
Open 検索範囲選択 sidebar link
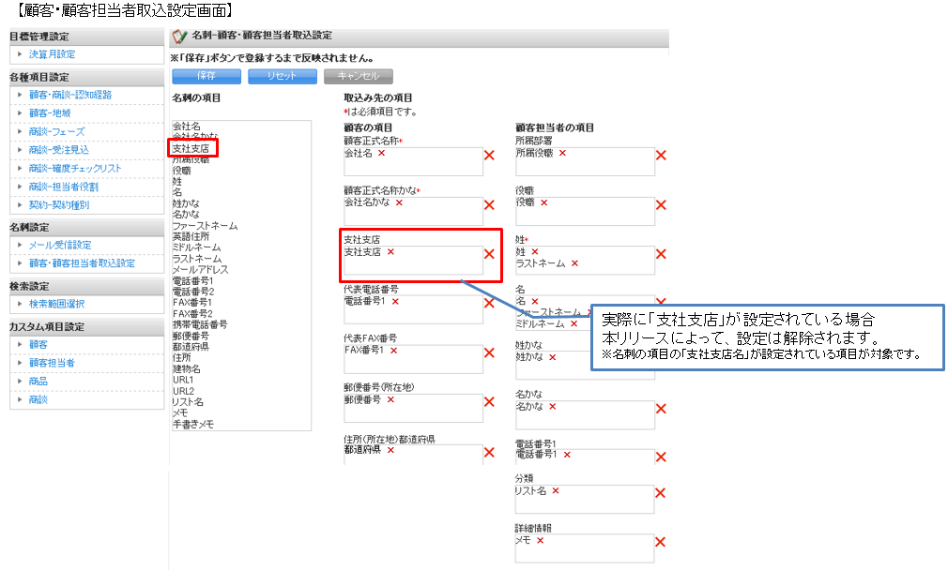56,304
